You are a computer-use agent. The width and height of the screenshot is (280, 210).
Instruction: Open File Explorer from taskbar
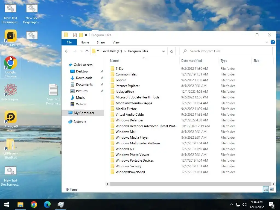pos(20,205)
